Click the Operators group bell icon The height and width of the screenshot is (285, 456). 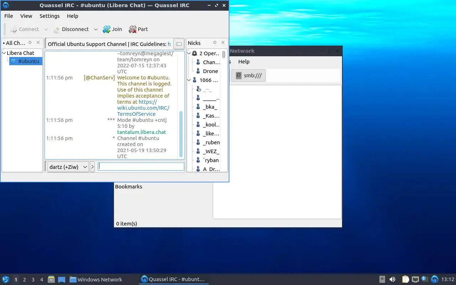pyautogui.click(x=195, y=53)
